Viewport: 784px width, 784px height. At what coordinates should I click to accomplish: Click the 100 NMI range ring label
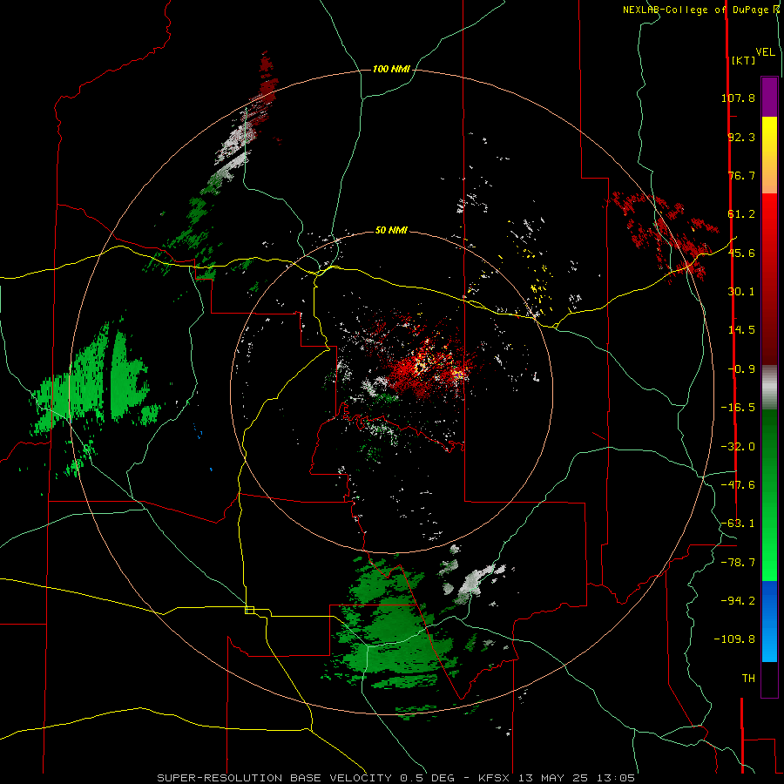(x=391, y=69)
